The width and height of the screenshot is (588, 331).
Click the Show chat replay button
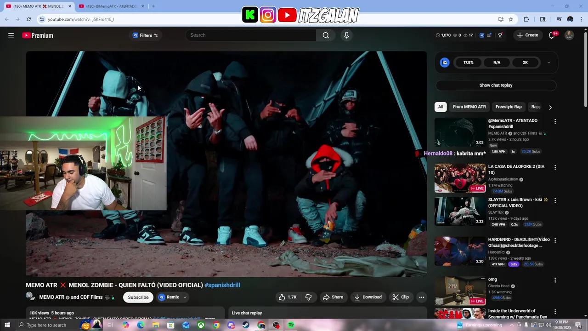496,85
